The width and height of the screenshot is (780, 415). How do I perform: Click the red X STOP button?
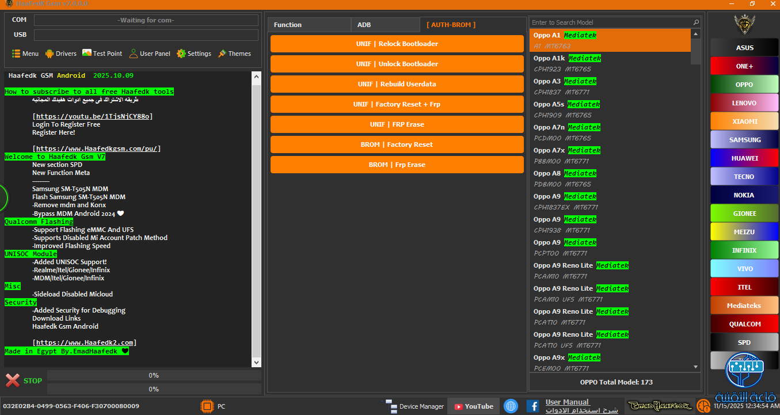tap(13, 380)
